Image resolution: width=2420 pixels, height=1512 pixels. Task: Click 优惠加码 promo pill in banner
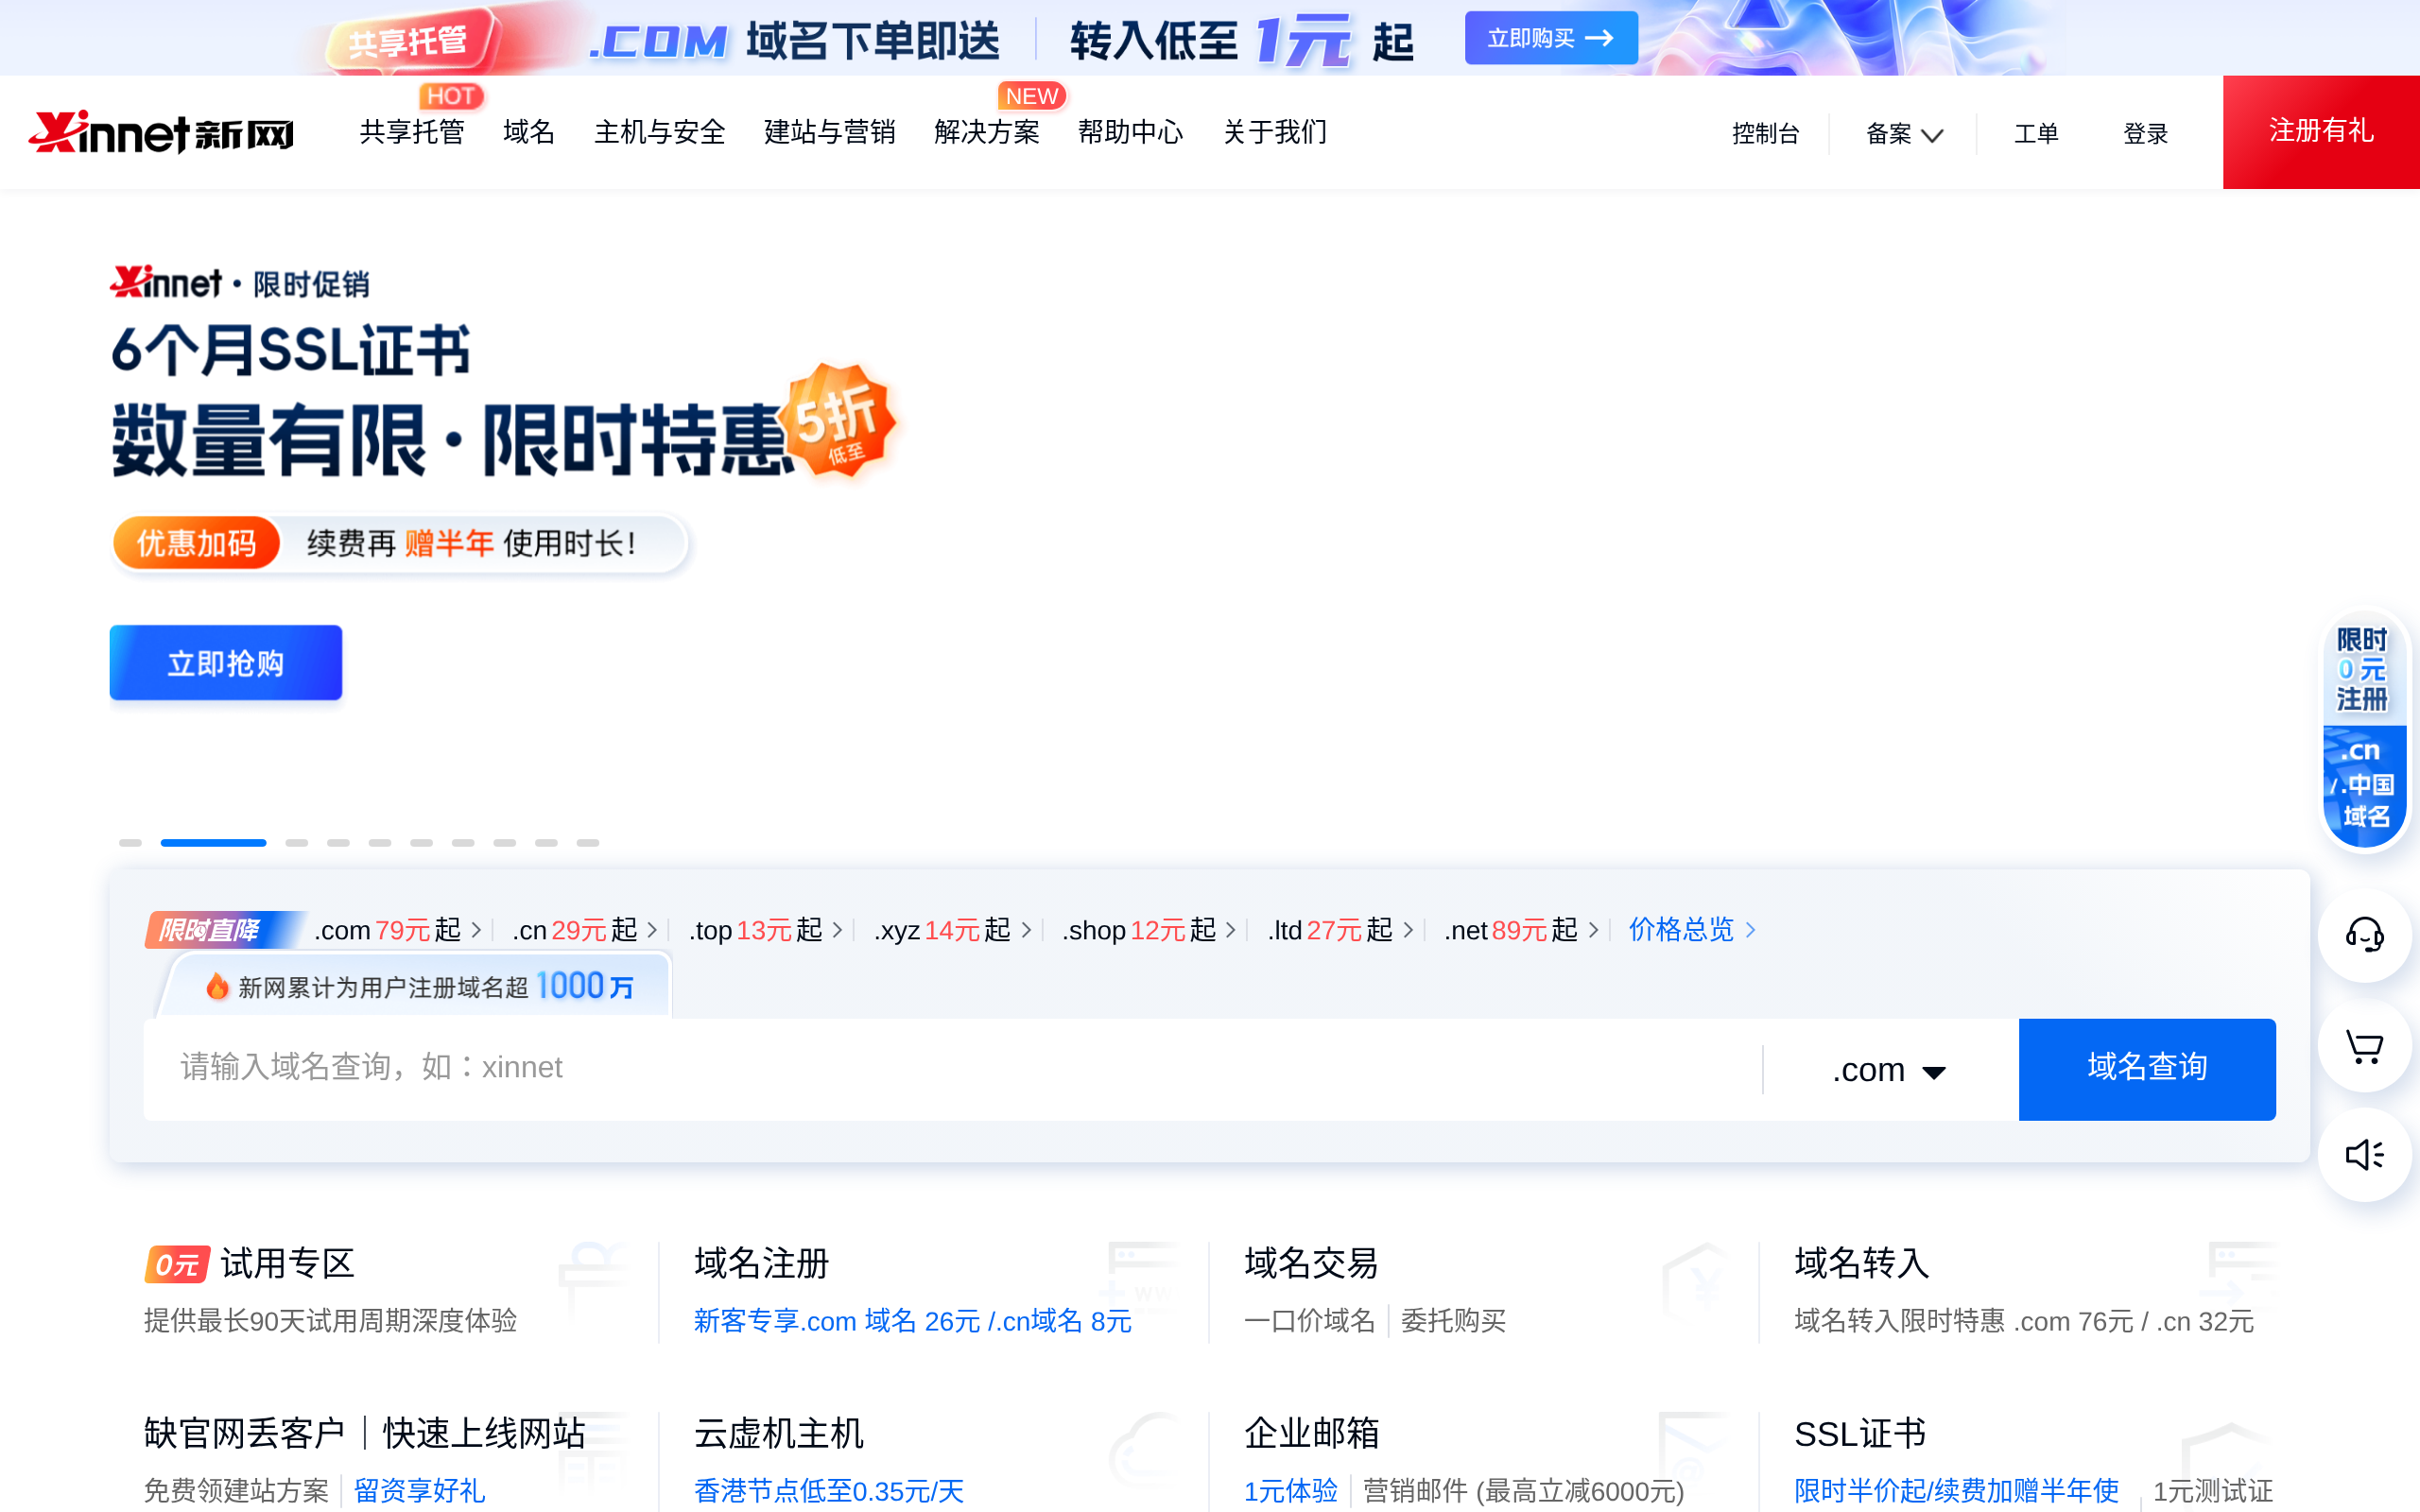pyautogui.click(x=196, y=543)
